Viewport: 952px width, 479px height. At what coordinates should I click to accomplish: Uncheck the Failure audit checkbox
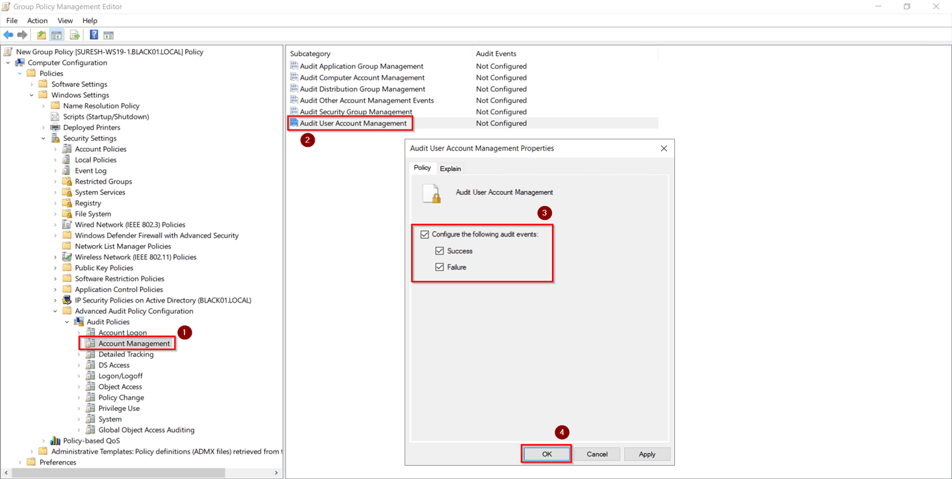pyautogui.click(x=440, y=266)
